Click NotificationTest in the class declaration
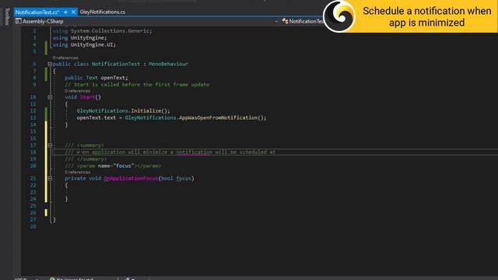 pyautogui.click(x=116, y=64)
